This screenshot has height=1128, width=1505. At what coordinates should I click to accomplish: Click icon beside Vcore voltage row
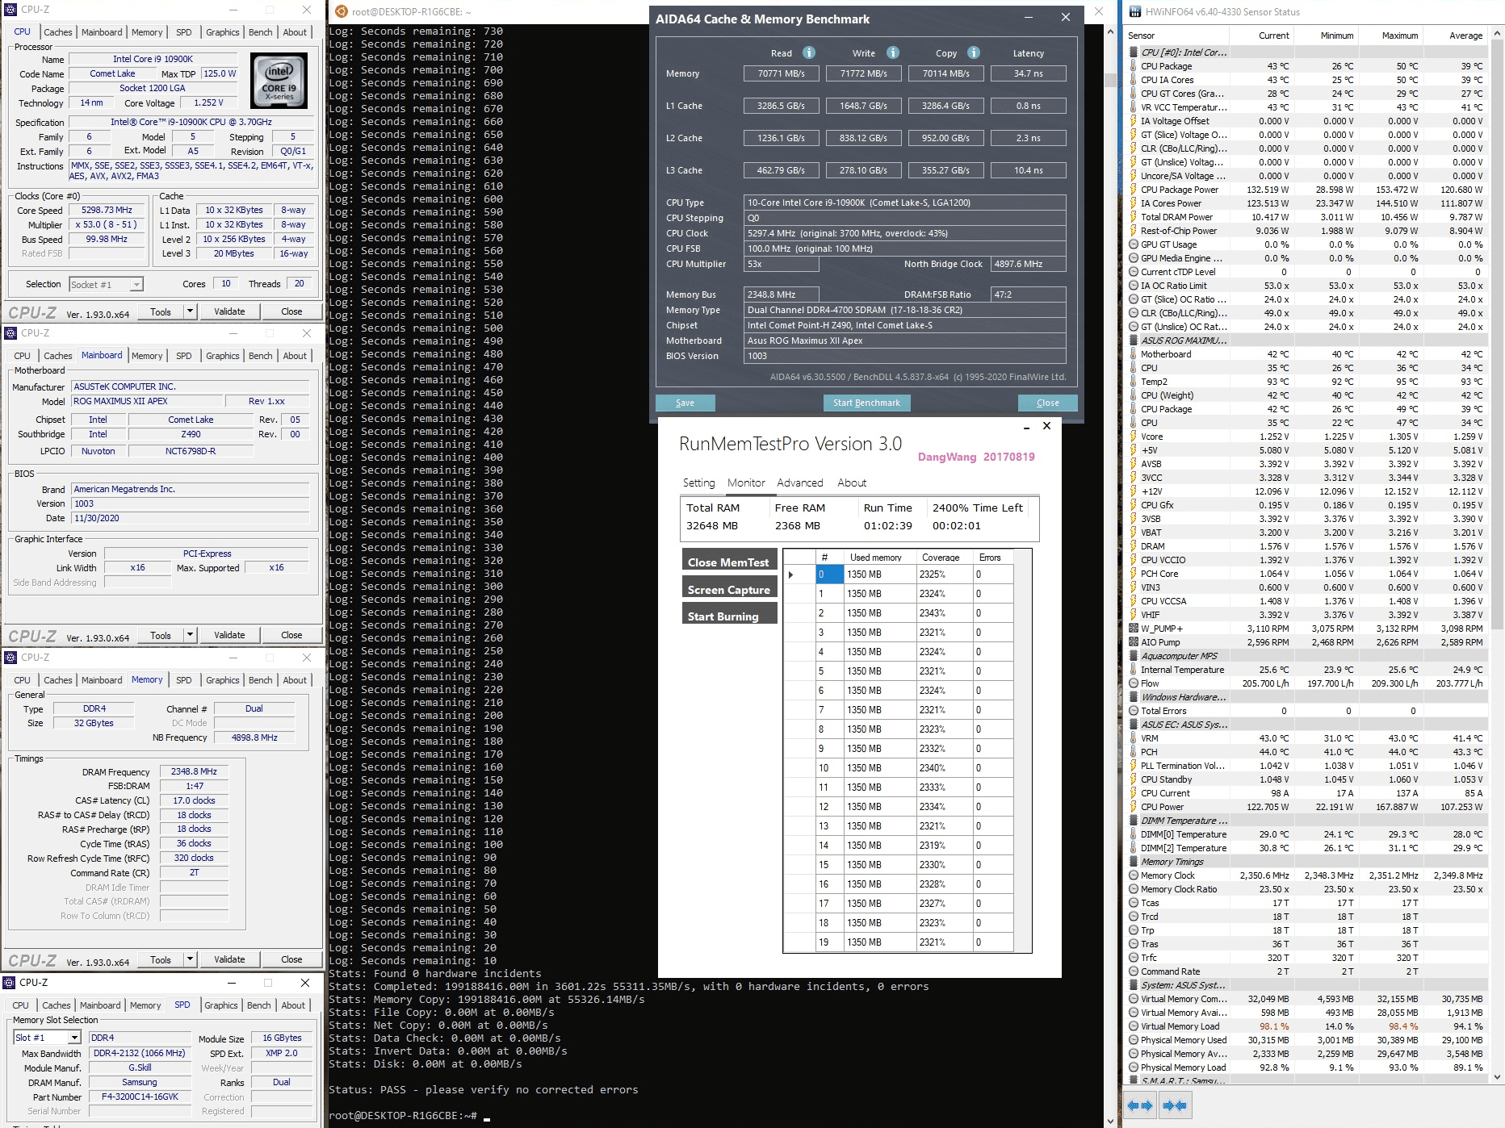click(1134, 437)
